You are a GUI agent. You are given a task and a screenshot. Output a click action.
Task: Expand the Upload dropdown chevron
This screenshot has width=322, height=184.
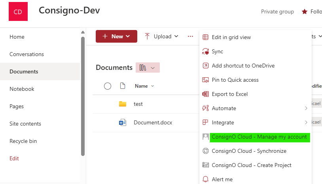tap(176, 36)
